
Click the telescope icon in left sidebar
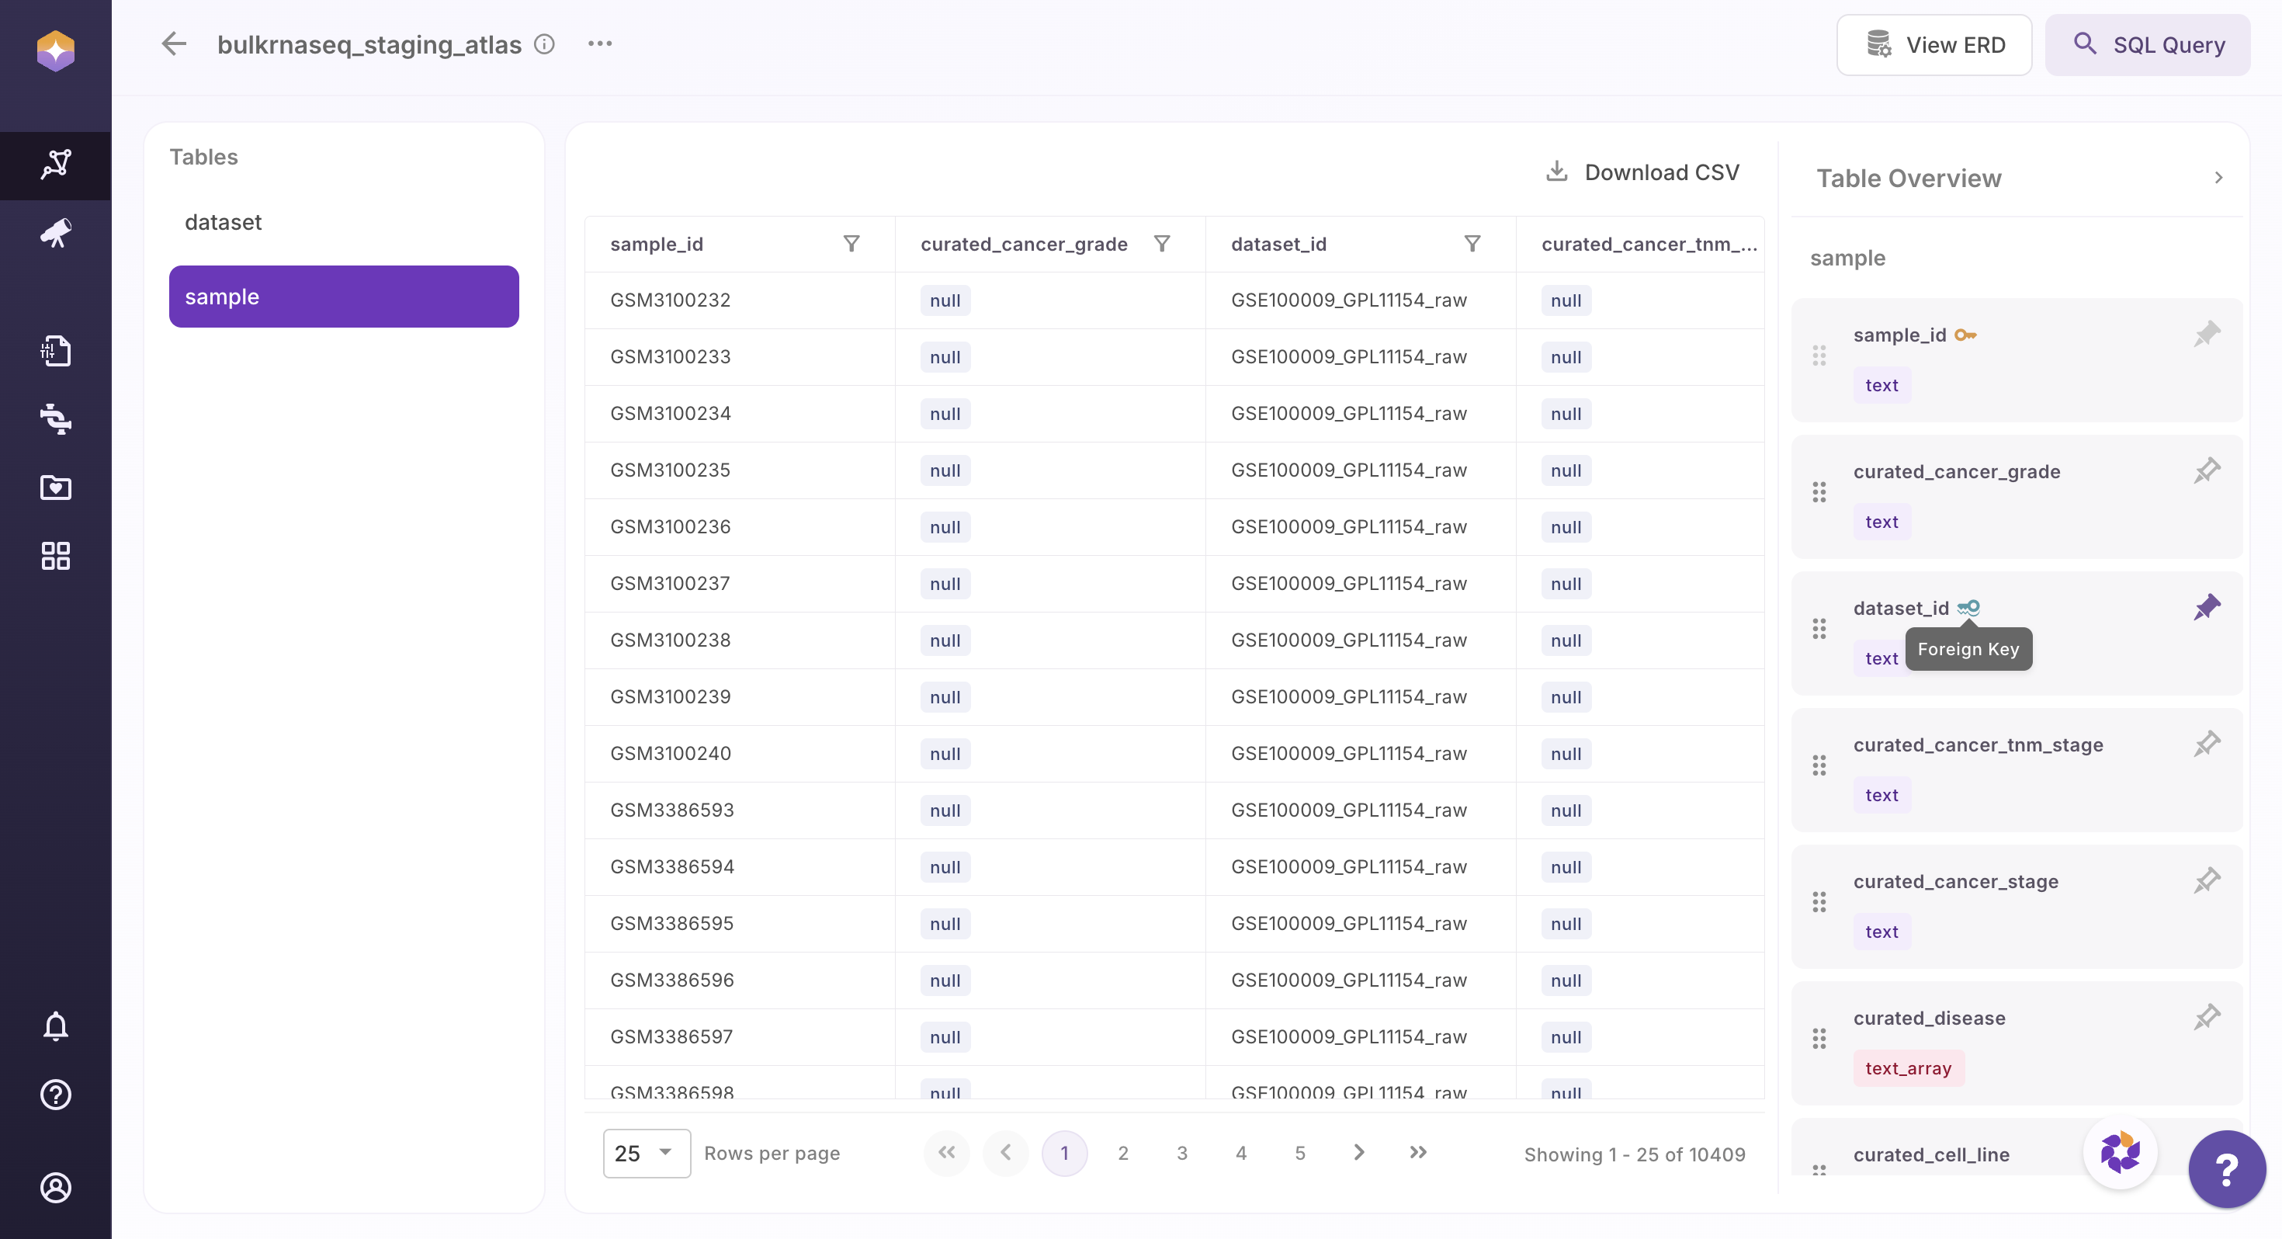click(55, 233)
